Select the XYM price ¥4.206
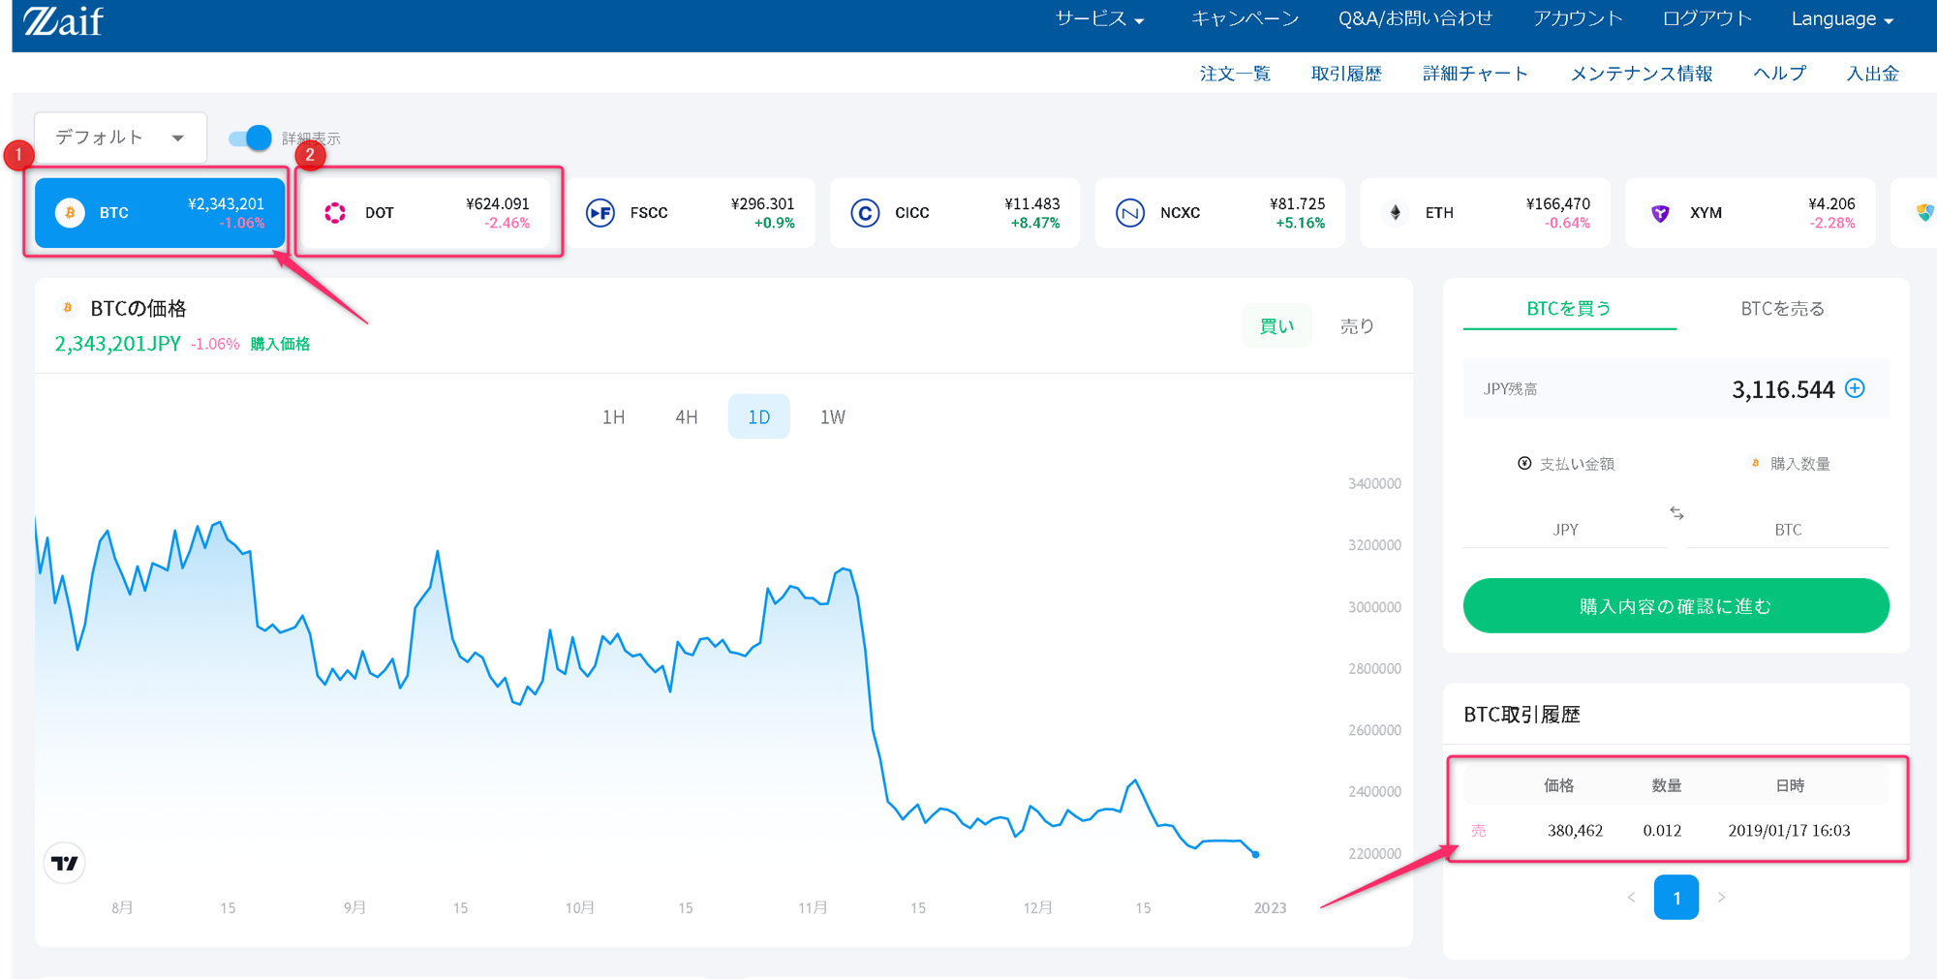This screenshot has width=1937, height=979. click(1831, 204)
